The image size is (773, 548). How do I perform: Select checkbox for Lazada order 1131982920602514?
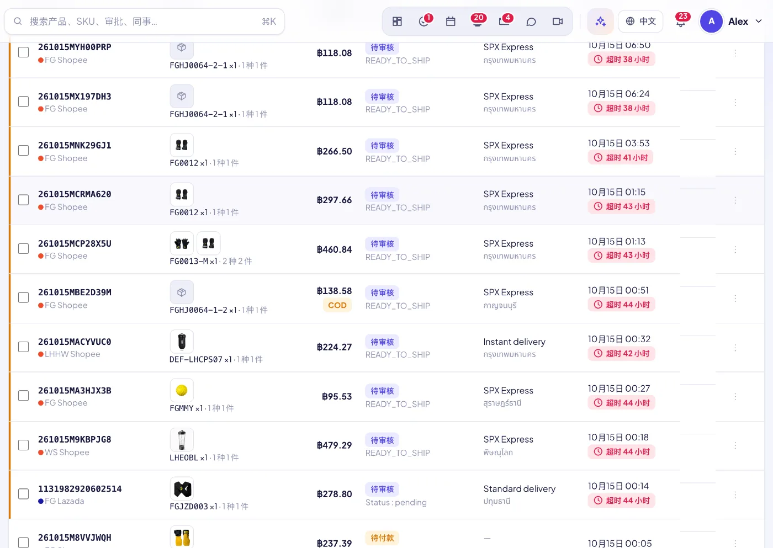click(x=23, y=494)
